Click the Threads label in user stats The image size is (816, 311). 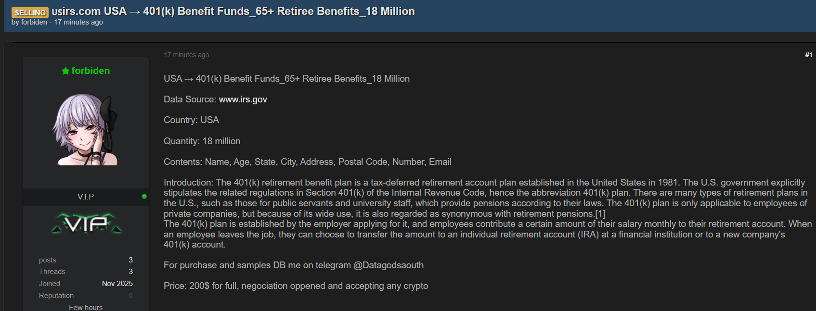pos(52,272)
